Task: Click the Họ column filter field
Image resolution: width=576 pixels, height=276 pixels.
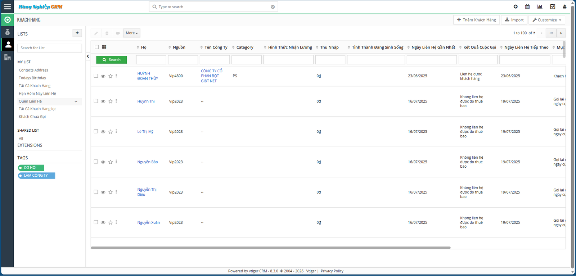Action: pyautogui.click(x=151, y=60)
